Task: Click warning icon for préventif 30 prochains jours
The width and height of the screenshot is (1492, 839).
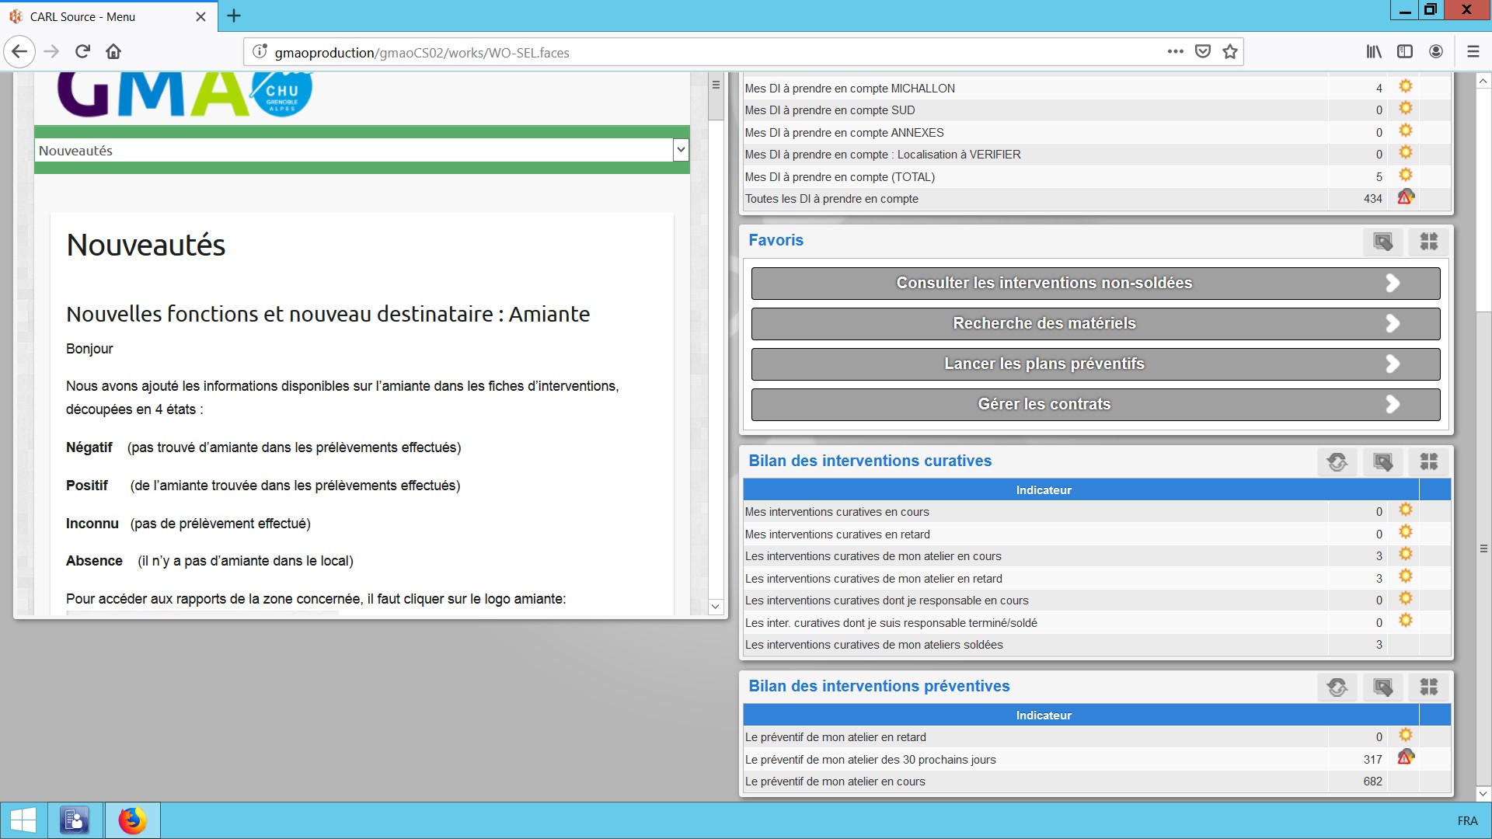Action: (1405, 757)
